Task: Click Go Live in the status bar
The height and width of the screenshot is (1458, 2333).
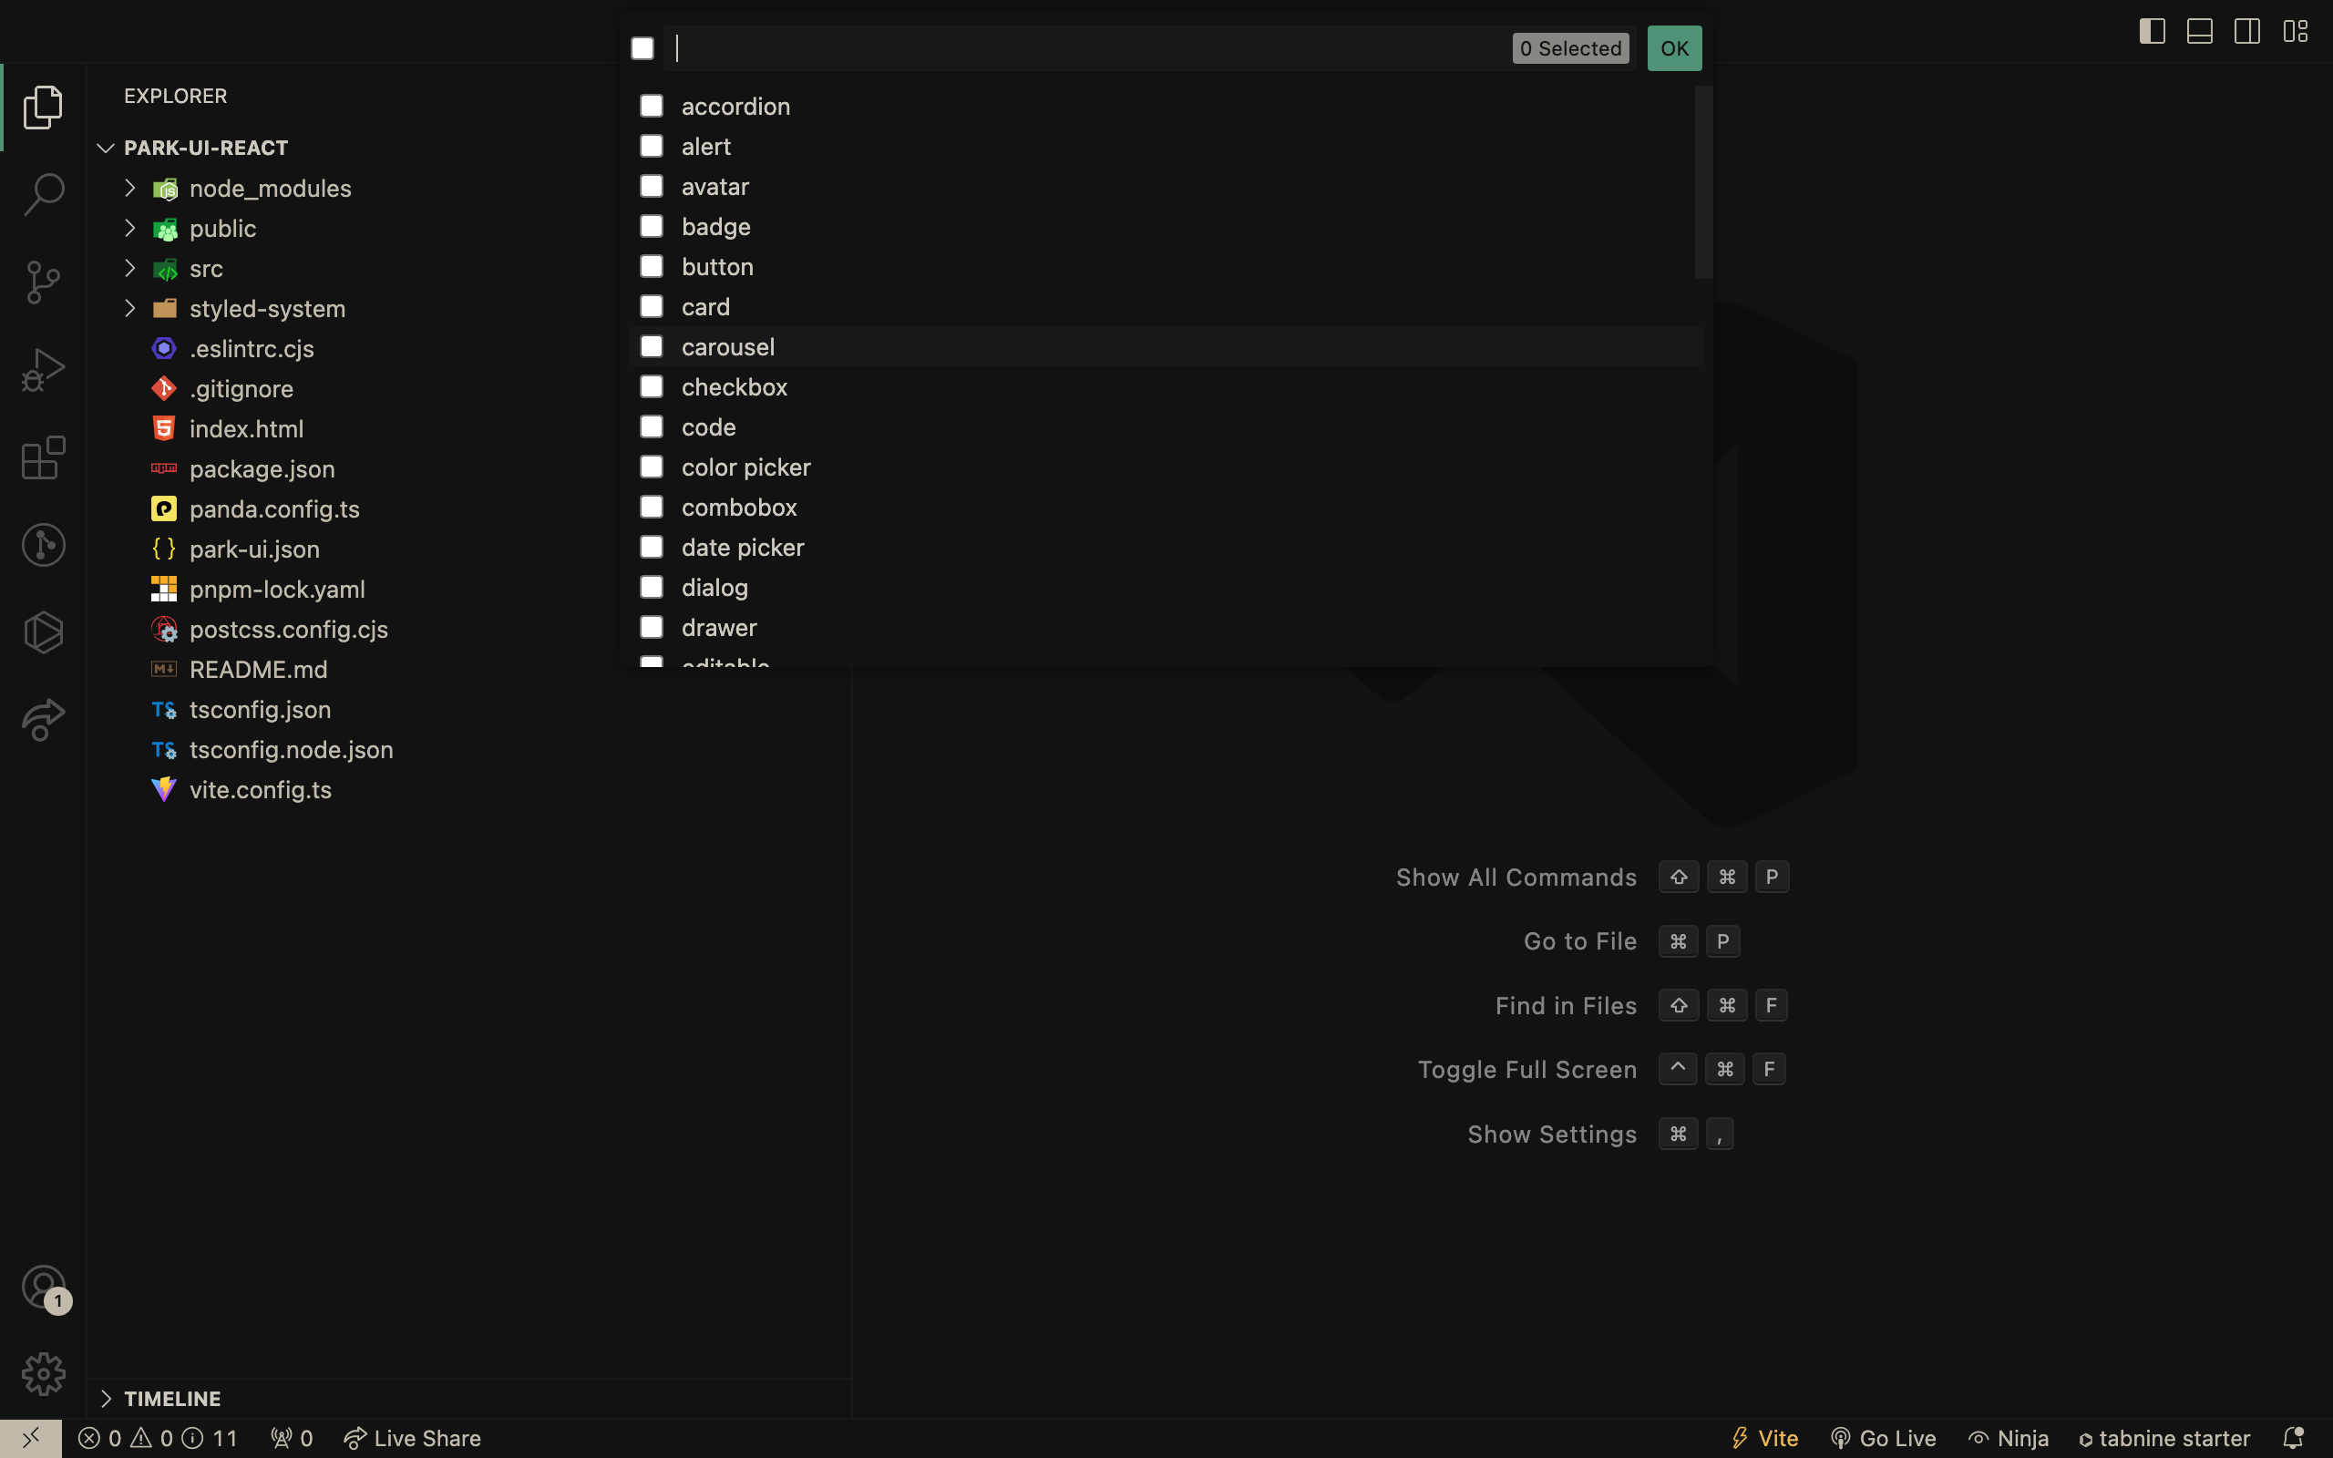Action: 1883,1438
